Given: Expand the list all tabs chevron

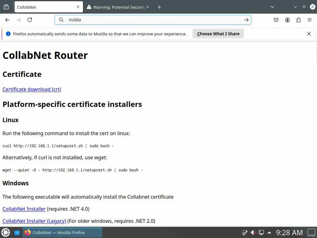Looking at the screenshot, I should [x=272, y=7].
